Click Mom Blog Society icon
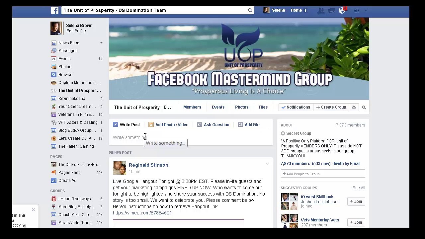425x239 pixels. (53, 207)
